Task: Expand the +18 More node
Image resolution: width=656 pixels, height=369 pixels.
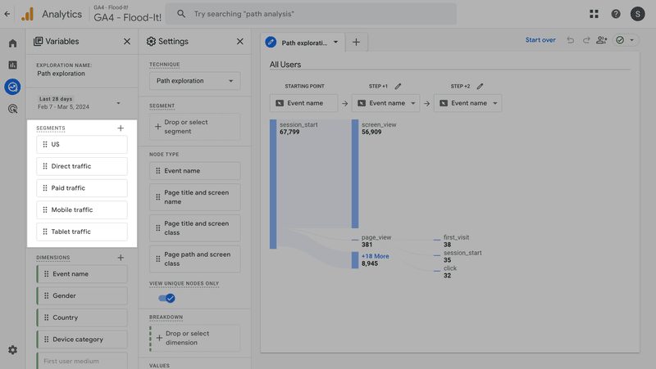Action: tap(375, 256)
